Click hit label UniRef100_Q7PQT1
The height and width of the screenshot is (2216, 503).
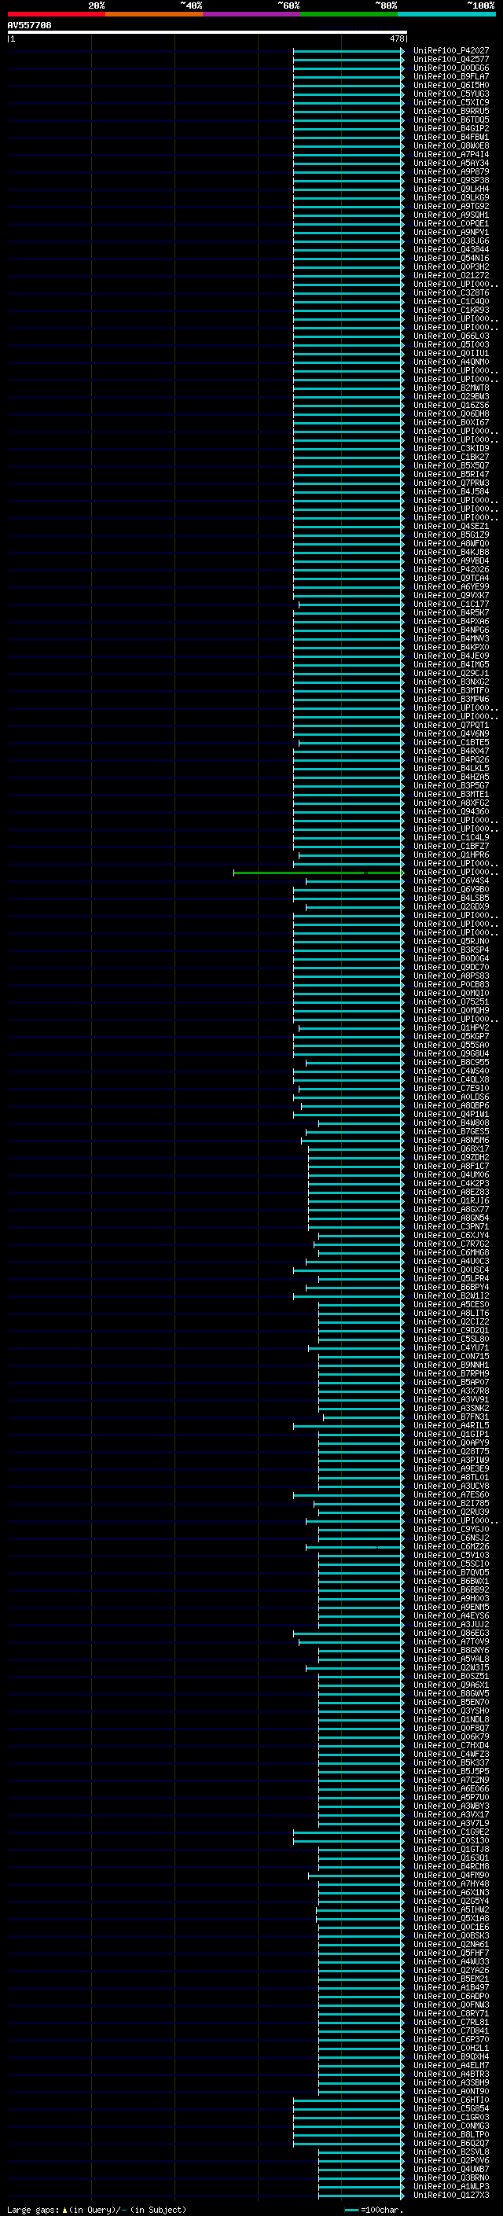[x=451, y=726]
